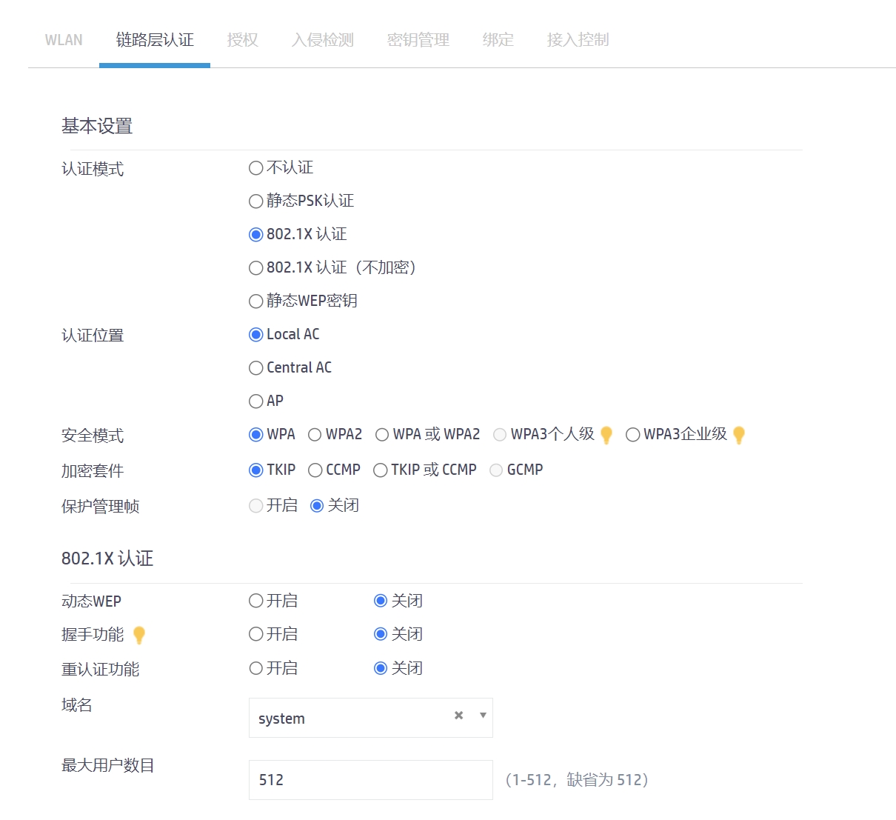Image resolution: width=896 pixels, height=820 pixels.
Task: Click the 最大用户数目 input field
Action: (370, 780)
